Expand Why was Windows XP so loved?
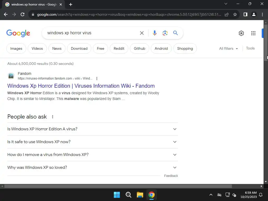Viewport: 268px width, 201px height. tap(92, 167)
